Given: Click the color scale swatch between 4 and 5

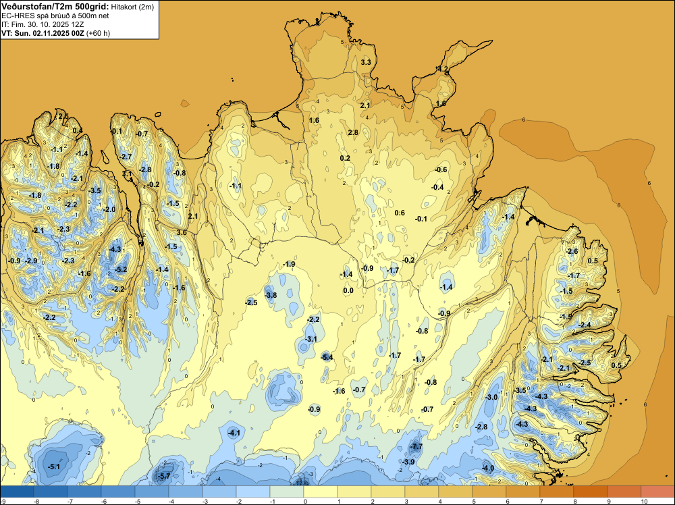Looking at the screenshot, I should tap(456, 491).
